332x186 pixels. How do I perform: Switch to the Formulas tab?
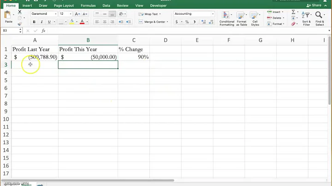pyautogui.click(x=88, y=6)
